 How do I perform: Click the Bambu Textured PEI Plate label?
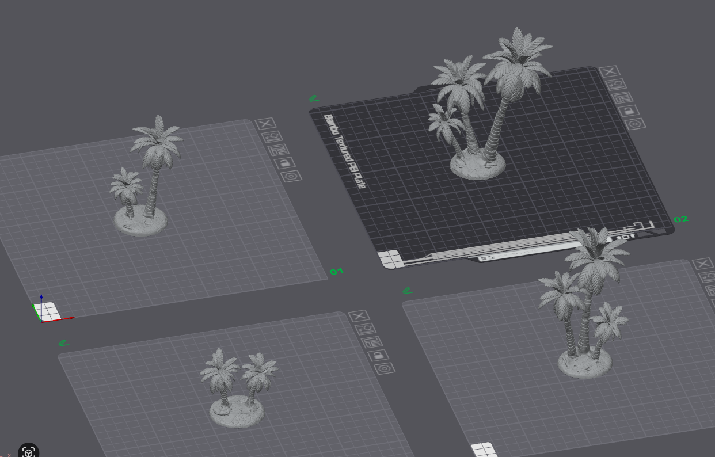coord(345,151)
